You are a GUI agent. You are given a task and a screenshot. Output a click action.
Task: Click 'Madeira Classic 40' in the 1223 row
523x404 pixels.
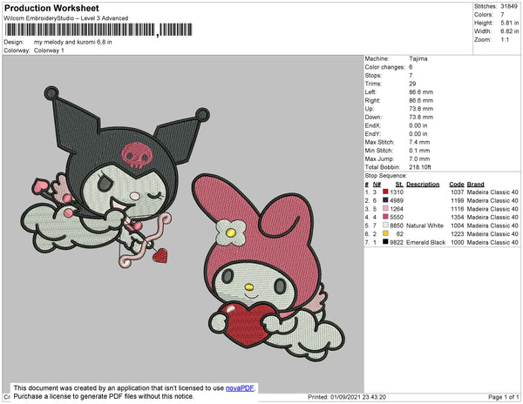(492, 234)
